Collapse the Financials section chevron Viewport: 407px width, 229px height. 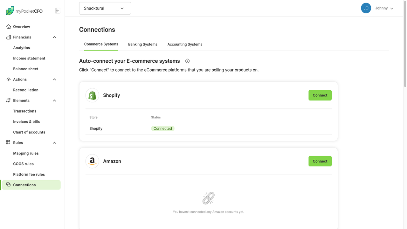(x=54, y=37)
